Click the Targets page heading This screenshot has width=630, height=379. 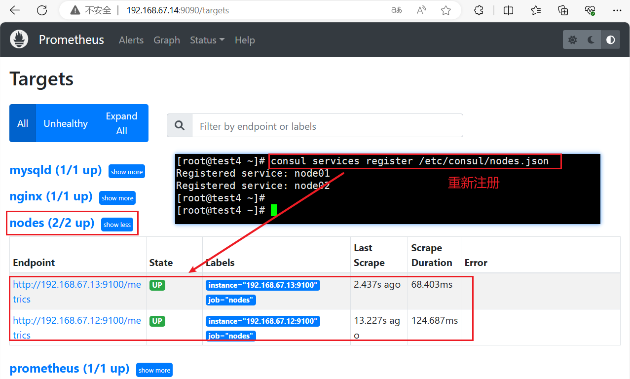click(x=42, y=79)
